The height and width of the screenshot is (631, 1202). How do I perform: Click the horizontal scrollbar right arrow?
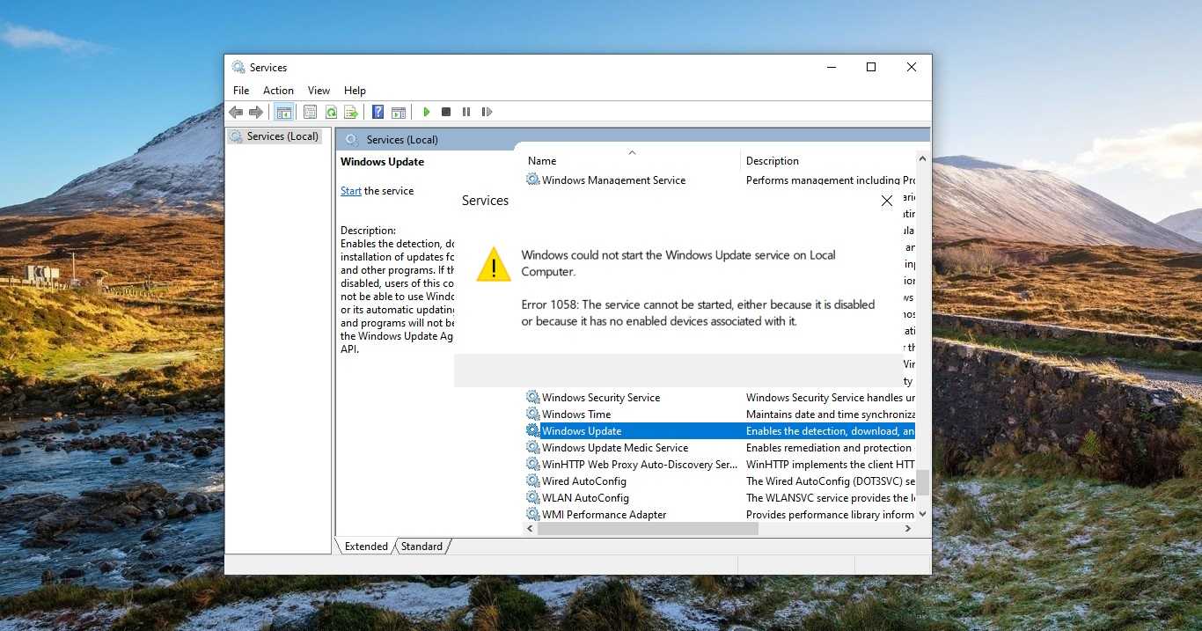tap(908, 529)
